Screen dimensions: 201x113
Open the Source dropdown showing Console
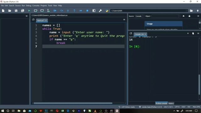pyautogui.click(x=139, y=16)
